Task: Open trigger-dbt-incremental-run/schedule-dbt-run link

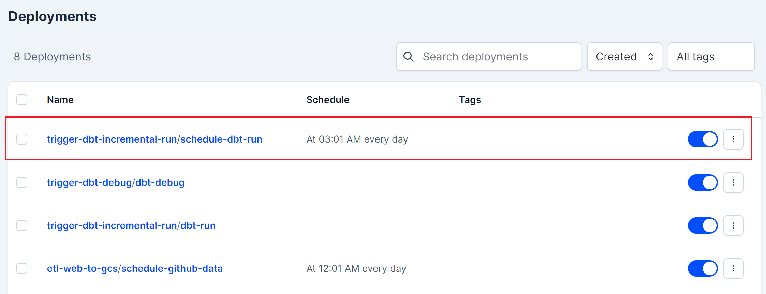Action: pyautogui.click(x=154, y=139)
